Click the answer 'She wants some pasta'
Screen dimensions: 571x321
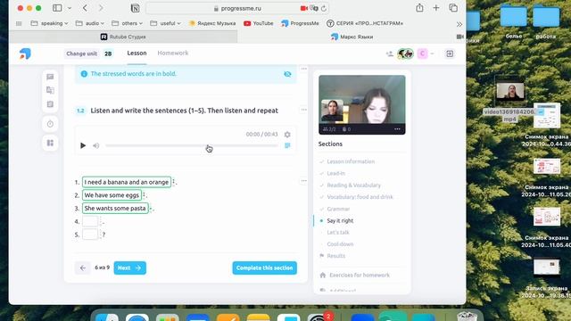coord(115,208)
